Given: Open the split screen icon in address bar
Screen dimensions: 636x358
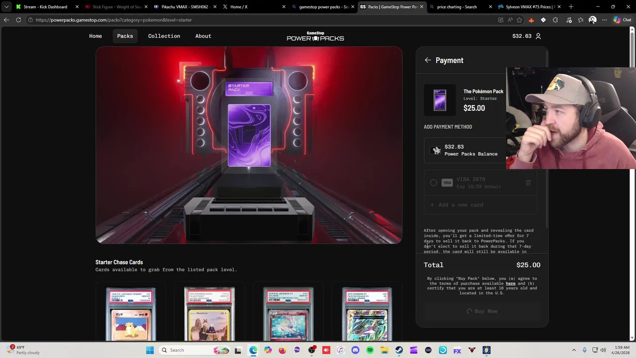Looking at the screenshot, I should 501,20.
